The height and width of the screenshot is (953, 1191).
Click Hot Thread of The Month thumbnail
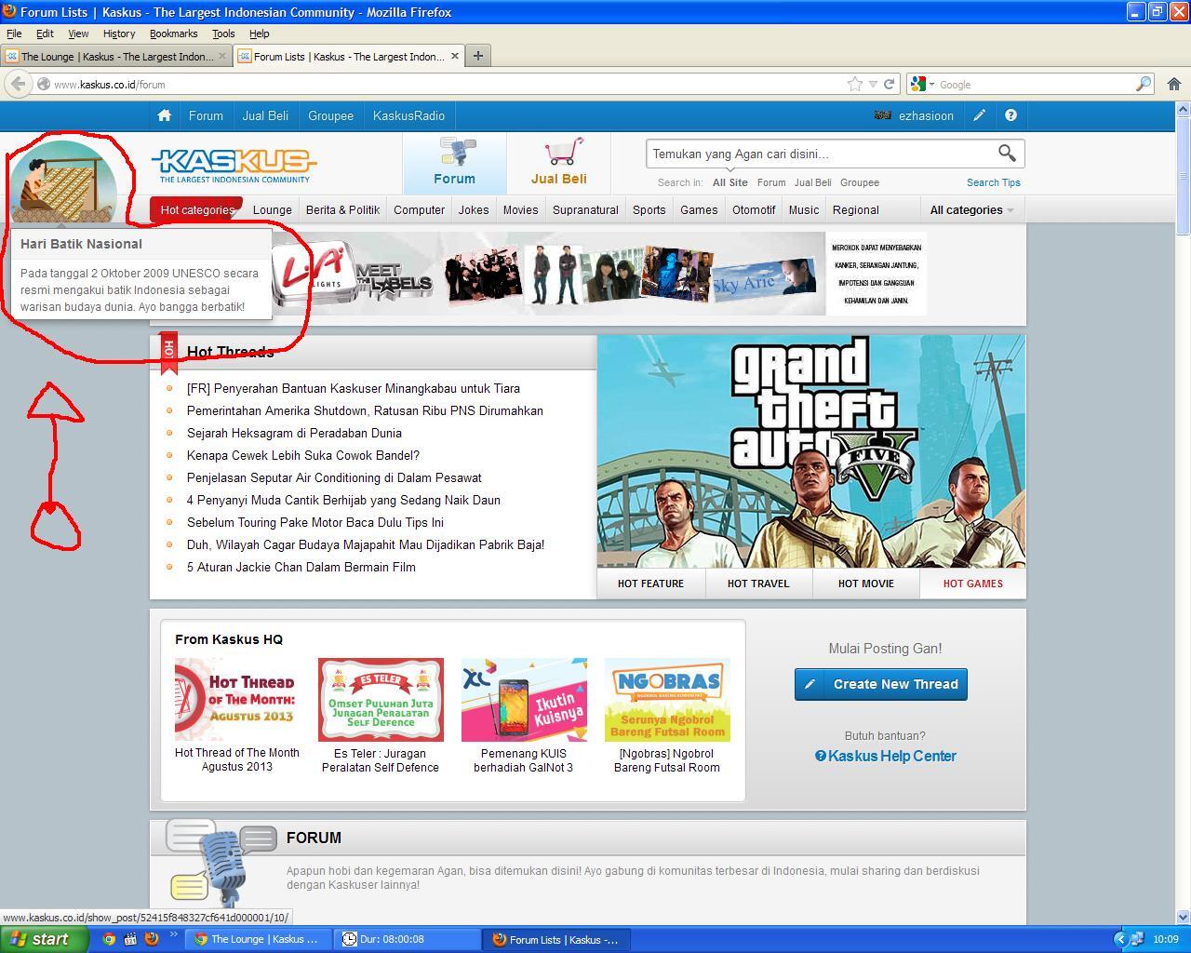pyautogui.click(x=237, y=700)
